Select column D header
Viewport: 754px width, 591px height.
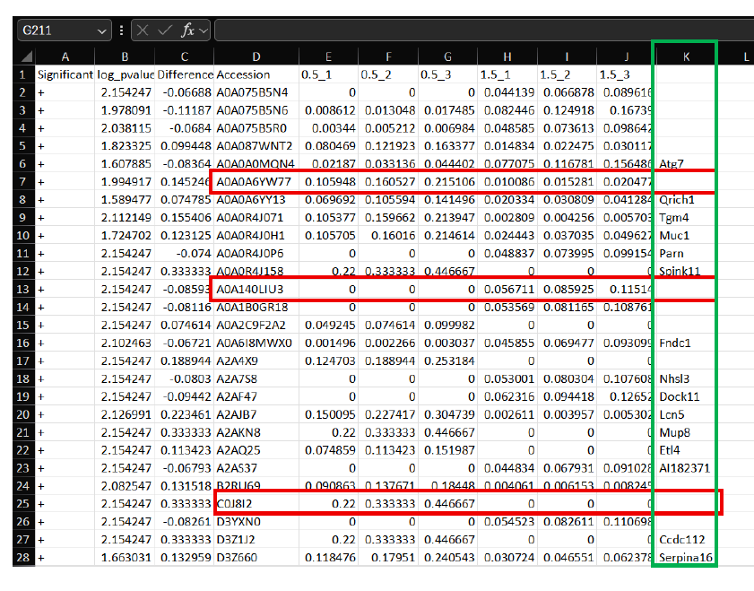256,56
